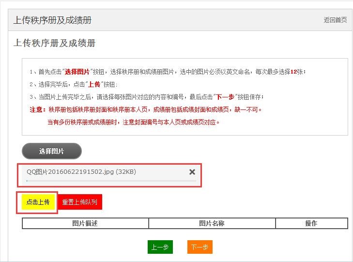Click the yellow 点击上传 button
Screen dimensions: 353x262
[x=38, y=202]
